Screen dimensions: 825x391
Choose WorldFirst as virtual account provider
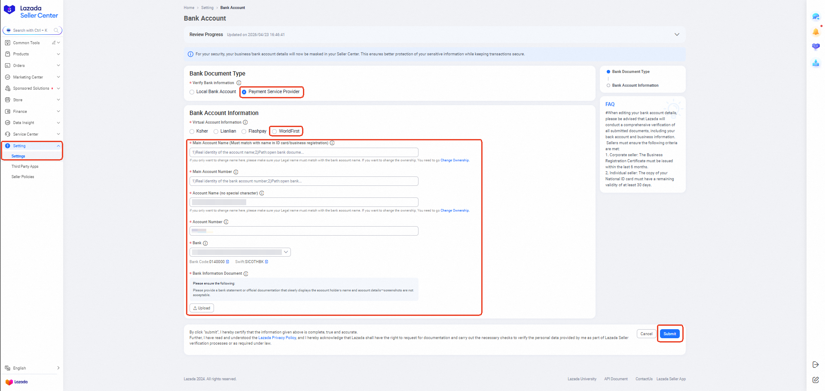[275, 131]
